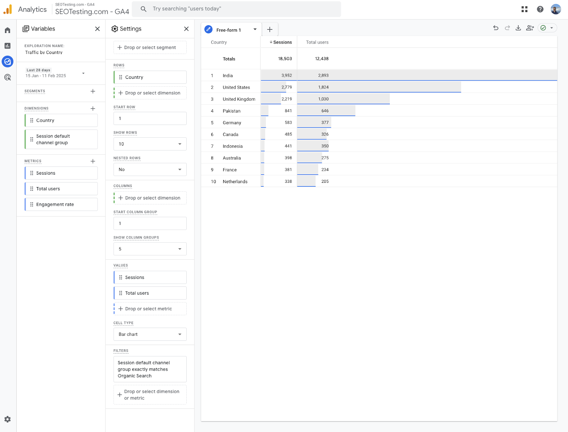Add a new exploration tab
The image size is (568, 432).
click(269, 29)
